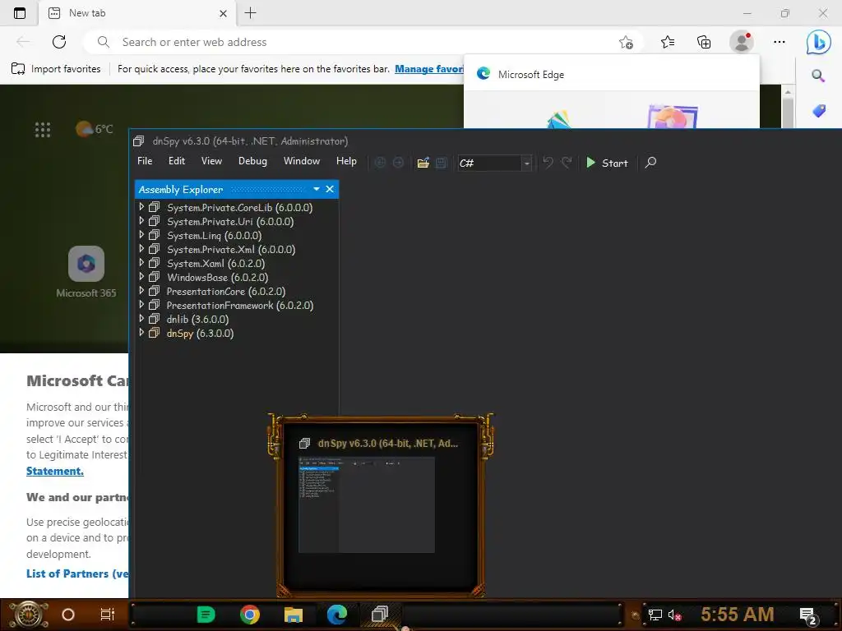842x631 pixels.
Task: Open the Assembly Explorer panel options arrow
Action: 317,189
